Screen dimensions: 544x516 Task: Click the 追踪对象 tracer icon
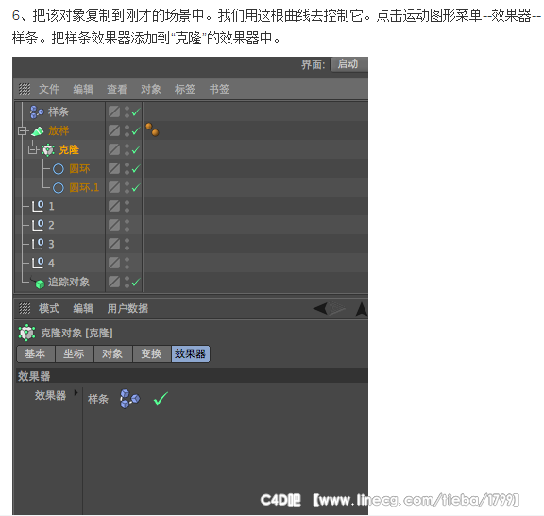(x=38, y=283)
